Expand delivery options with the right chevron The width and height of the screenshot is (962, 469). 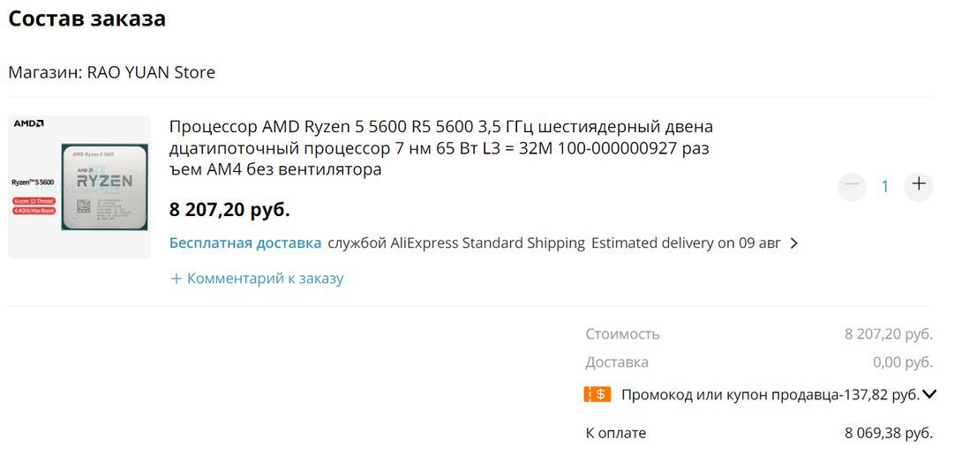(793, 243)
